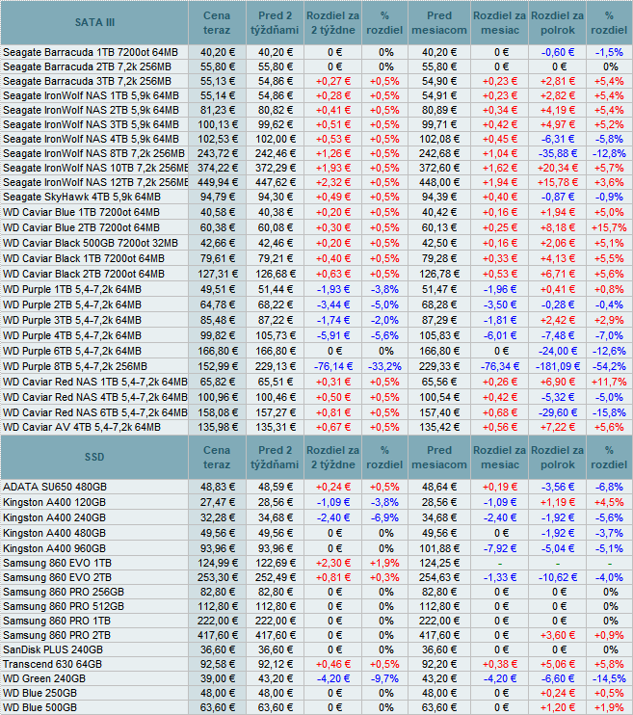The height and width of the screenshot is (715, 633).
Task: Click the -33,2% percent difference cell
Action: [384, 366]
